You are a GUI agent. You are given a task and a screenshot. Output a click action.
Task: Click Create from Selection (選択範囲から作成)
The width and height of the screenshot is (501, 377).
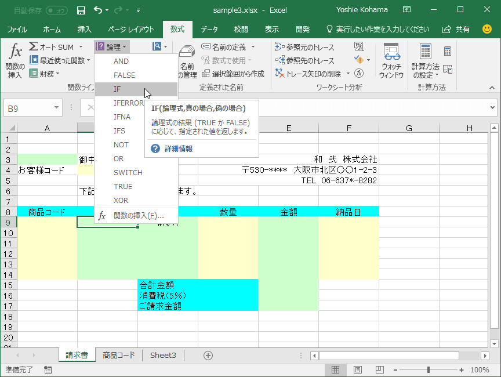(233, 74)
